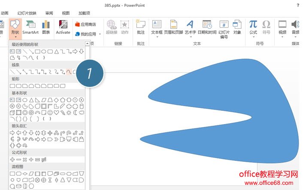This screenshot has width=306, height=190.
Task: Select the Right Triangle basic shape
Action: [37, 100]
